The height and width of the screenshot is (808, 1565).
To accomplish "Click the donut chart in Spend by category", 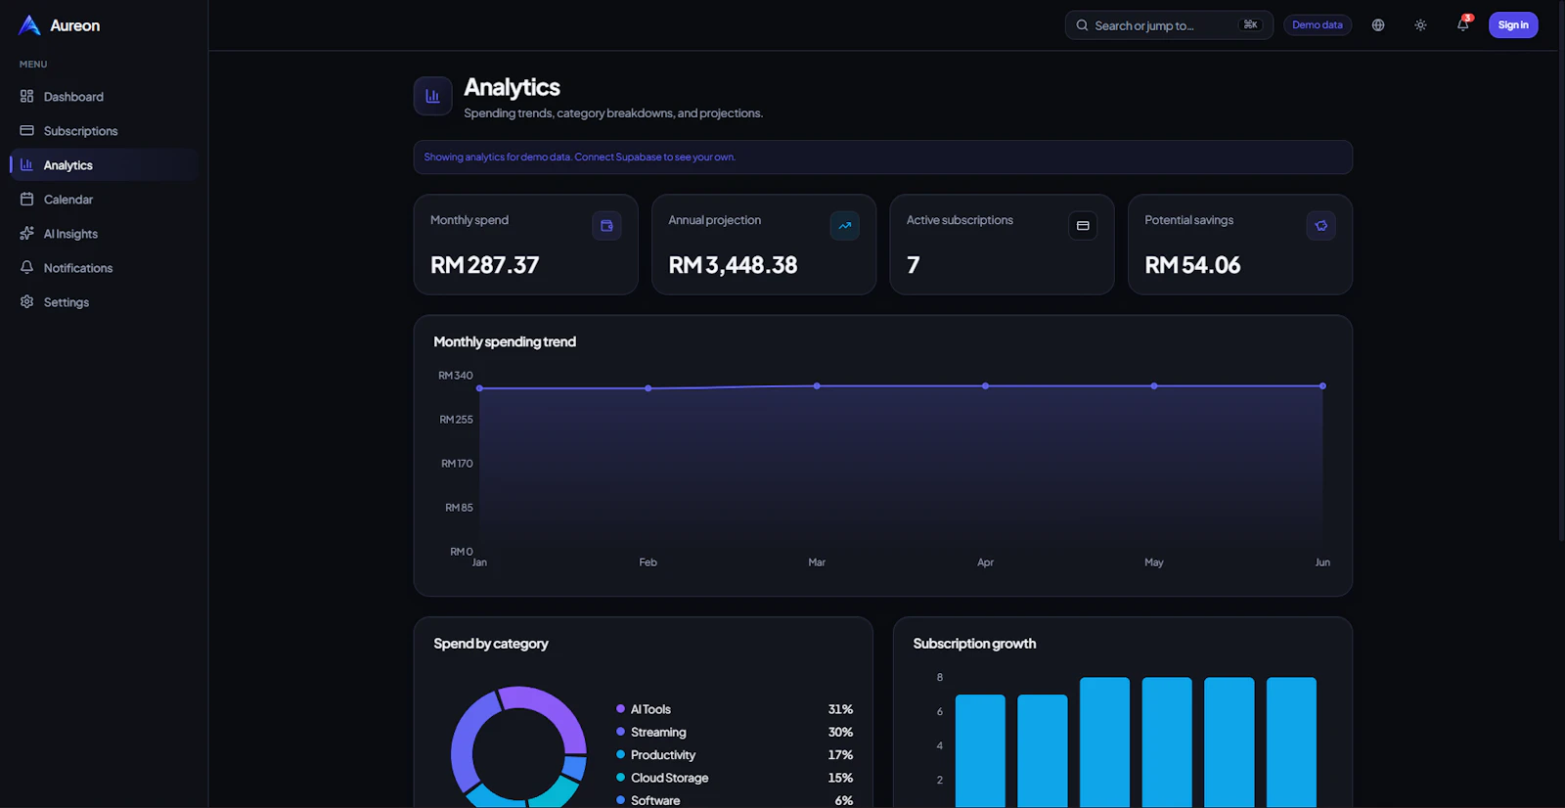I will click(518, 747).
